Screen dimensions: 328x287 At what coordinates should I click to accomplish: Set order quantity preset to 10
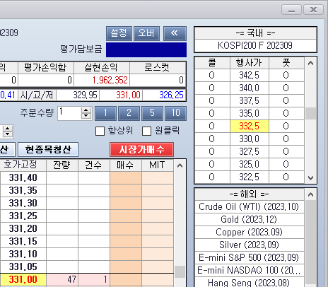pos(175,113)
